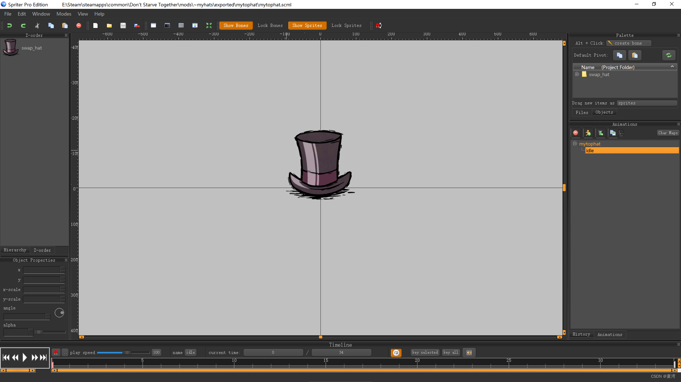Play the animation
Viewport: 681px width, 382px height.
coord(24,358)
